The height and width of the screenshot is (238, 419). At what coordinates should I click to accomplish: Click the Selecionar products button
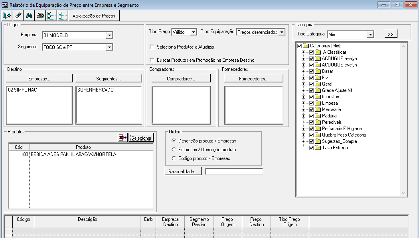coord(141,138)
